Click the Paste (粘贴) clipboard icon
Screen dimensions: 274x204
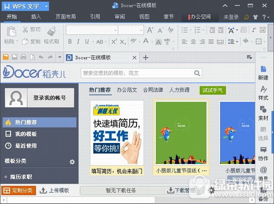click(x=12, y=32)
